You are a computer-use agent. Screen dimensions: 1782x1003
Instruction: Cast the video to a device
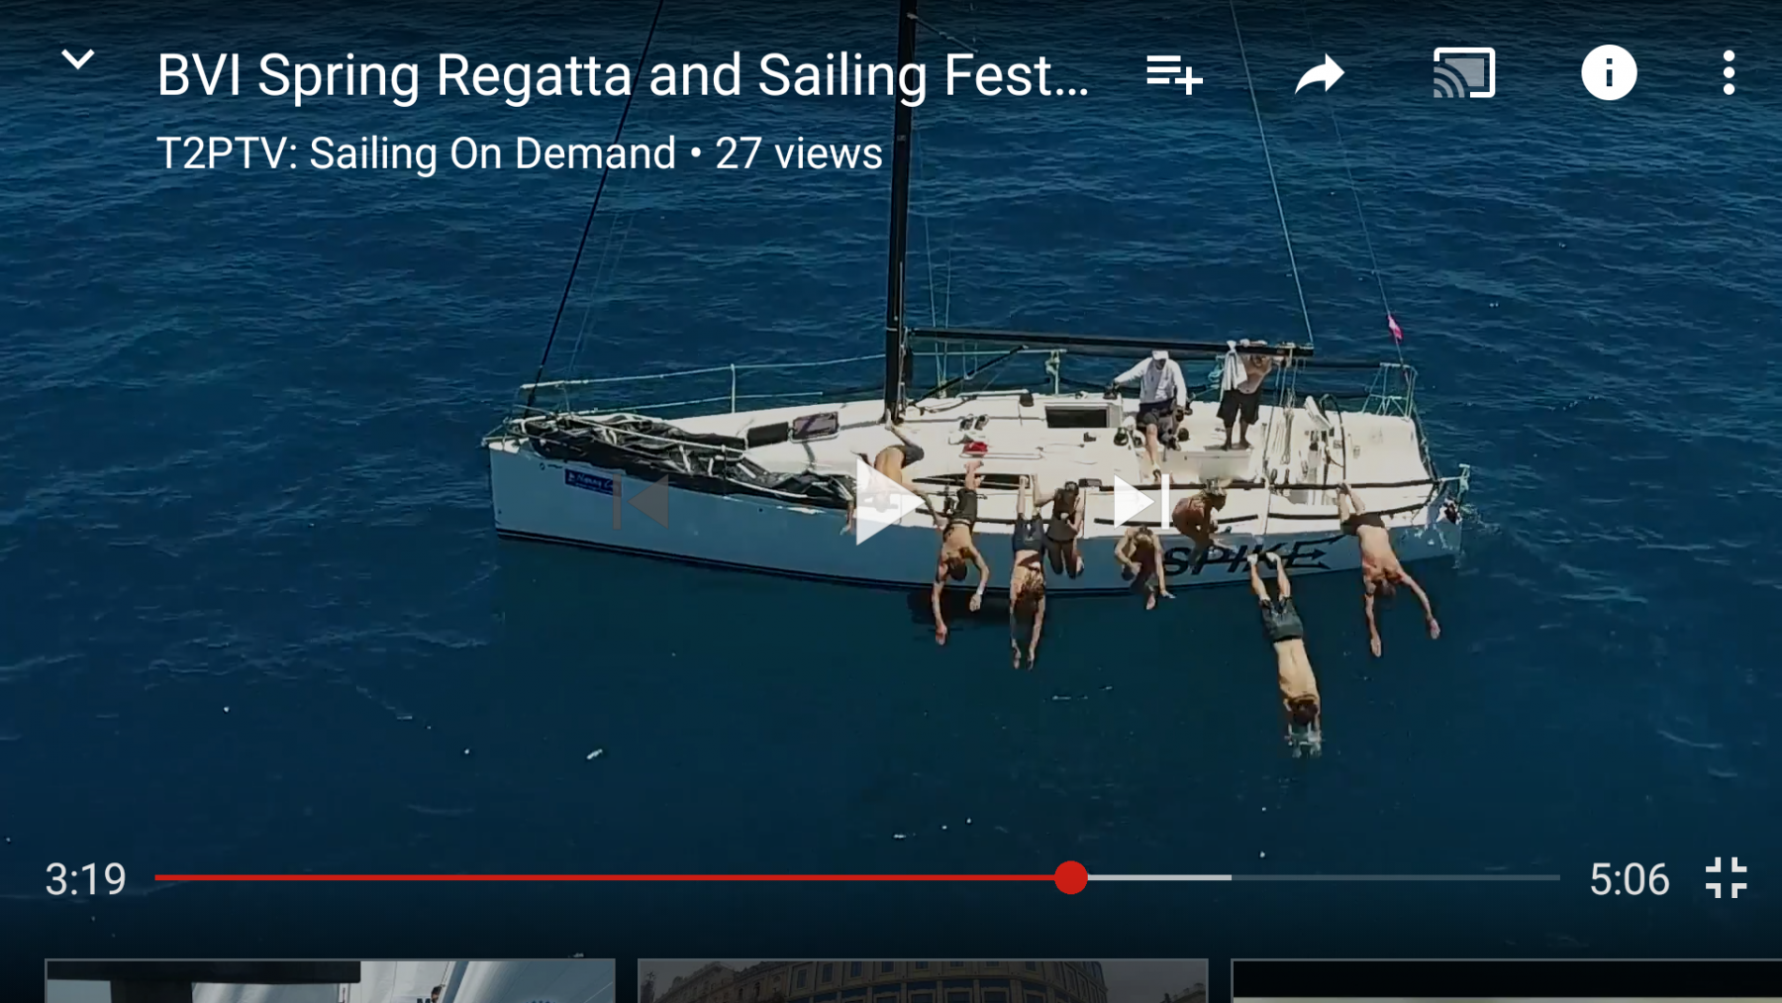[x=1464, y=74]
